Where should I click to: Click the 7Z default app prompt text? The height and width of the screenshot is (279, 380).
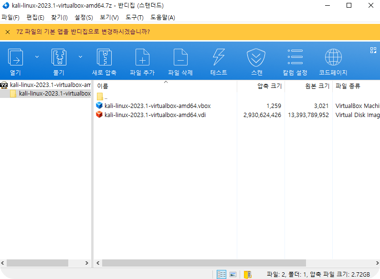pyautogui.click(x=83, y=32)
